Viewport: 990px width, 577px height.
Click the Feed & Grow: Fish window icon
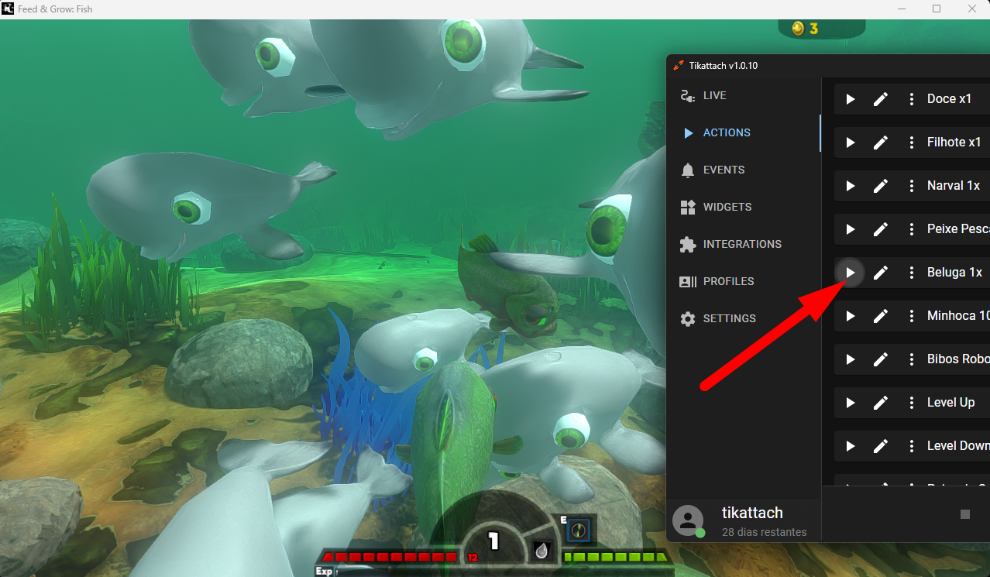tap(8, 9)
